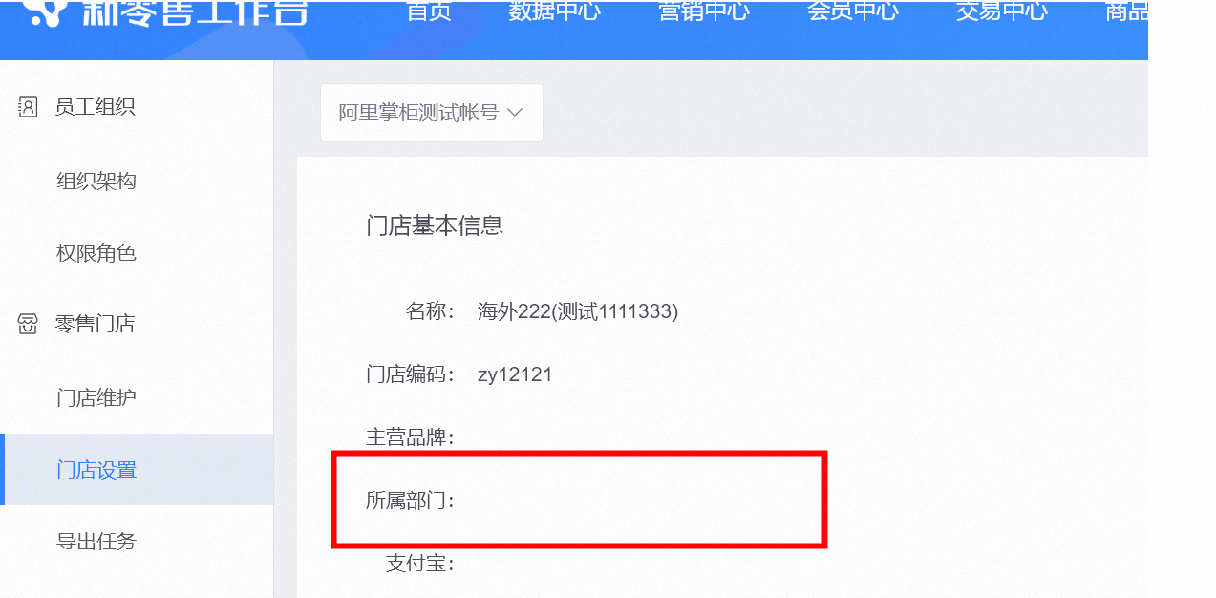Switch to 营销中心 in top navigation
Viewport: 1216px width, 598px height.
(x=704, y=11)
